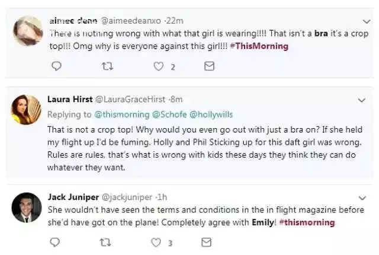Screen dimensions: 379x255
Task: Reply to Jack Juniper's tweet
Action: (x=57, y=242)
